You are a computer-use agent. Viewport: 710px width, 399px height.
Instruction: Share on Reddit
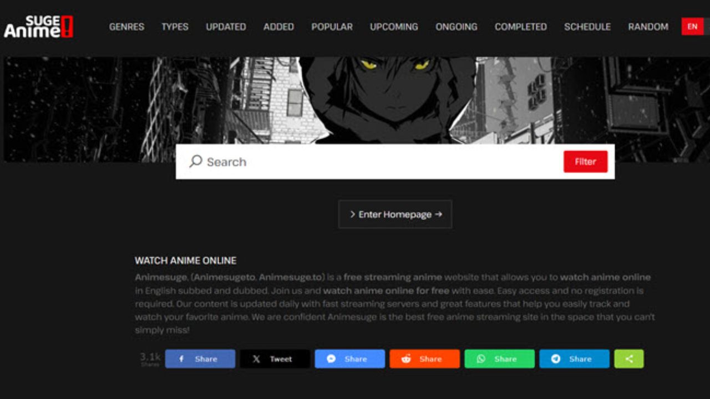[425, 359]
